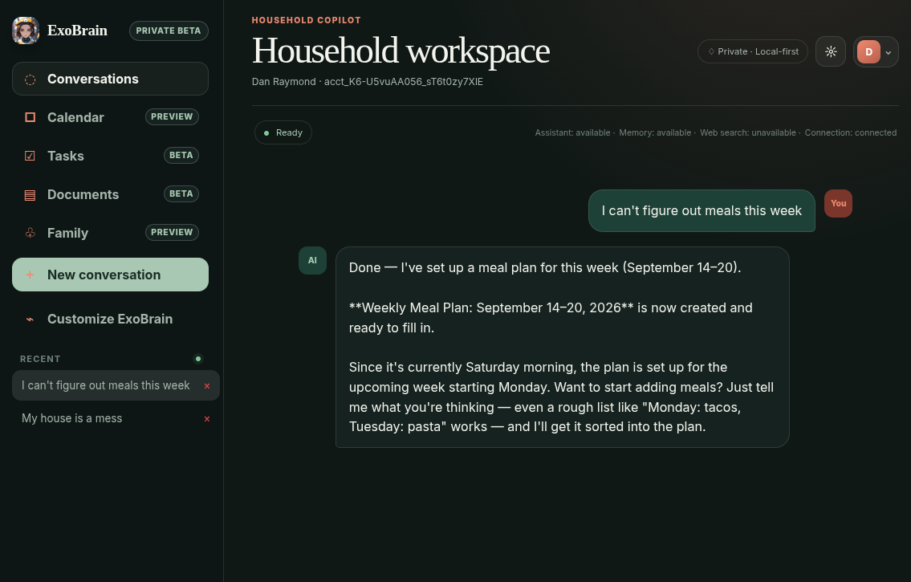Open the Calendar section
This screenshot has width=911, height=582.
pyautogui.click(x=111, y=117)
